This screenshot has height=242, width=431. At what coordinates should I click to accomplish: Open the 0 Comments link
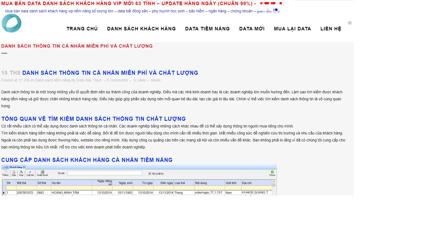click(117, 80)
